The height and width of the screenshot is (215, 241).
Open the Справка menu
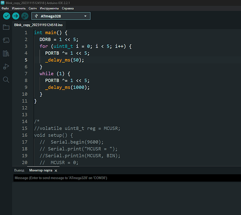point(68,9)
